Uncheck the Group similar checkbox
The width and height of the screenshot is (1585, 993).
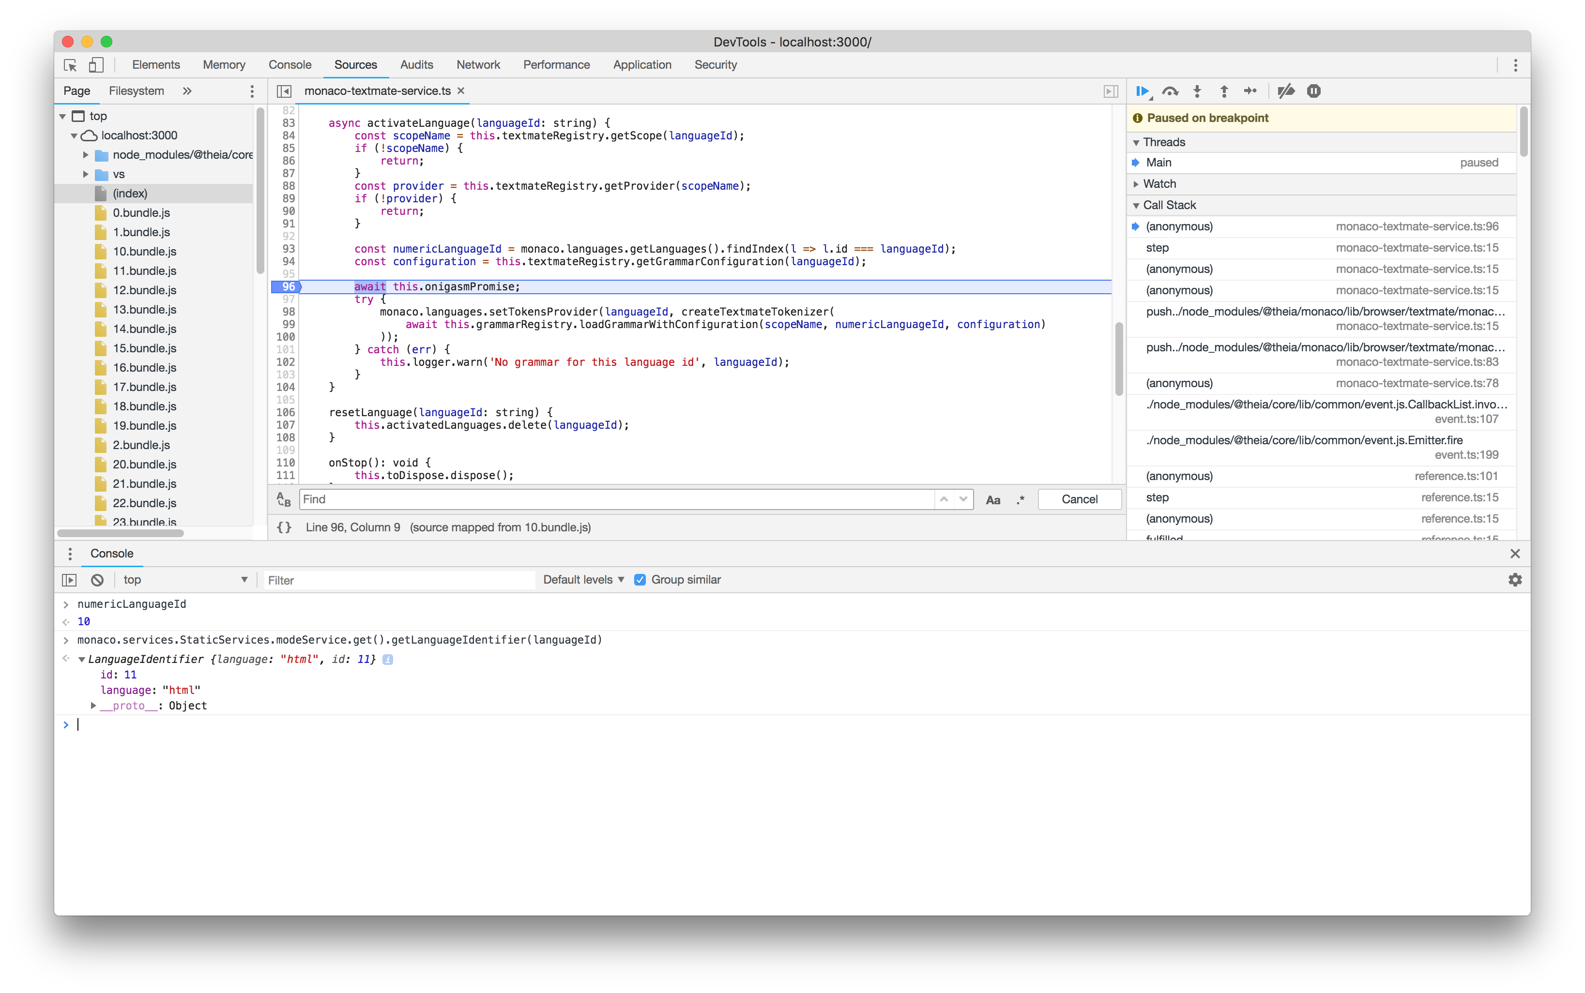point(640,580)
